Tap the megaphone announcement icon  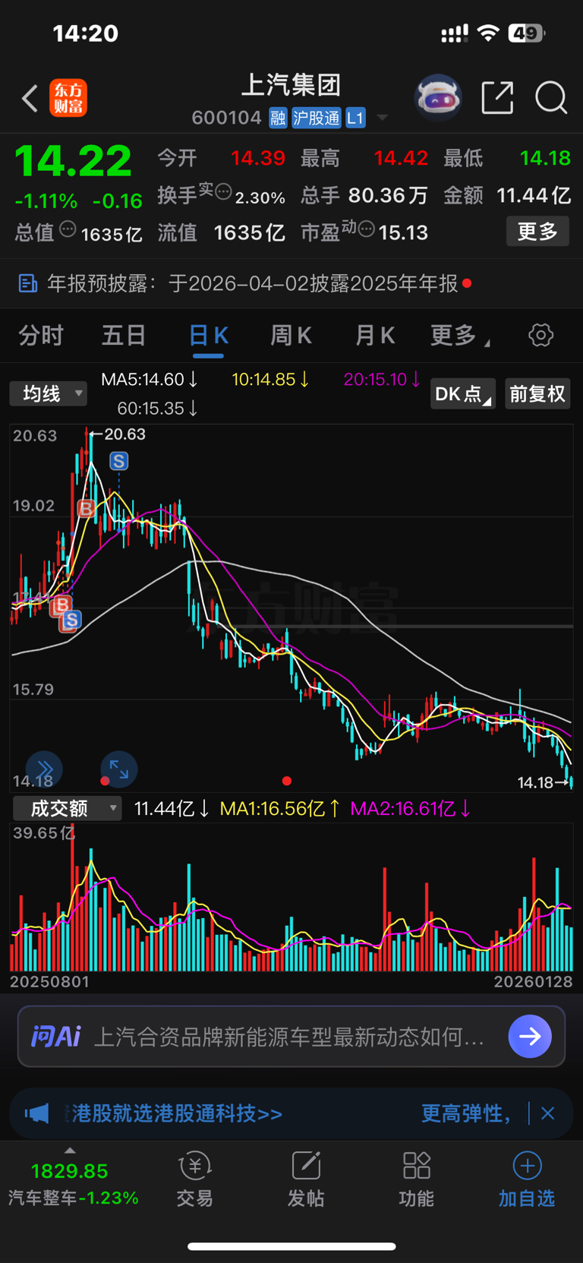36,1113
